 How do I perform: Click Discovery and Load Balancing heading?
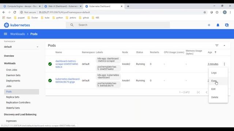tap(20, 114)
